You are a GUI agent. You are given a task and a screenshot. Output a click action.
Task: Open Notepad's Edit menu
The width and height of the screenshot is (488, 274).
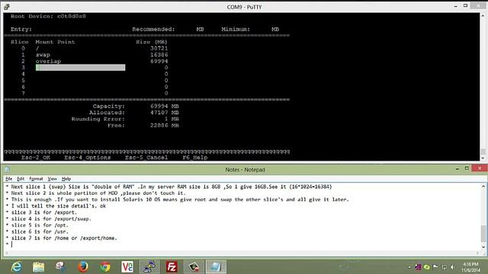coord(21,179)
